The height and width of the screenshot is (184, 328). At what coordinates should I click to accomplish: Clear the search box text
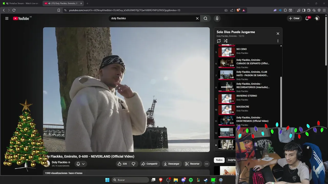pyautogui.click(x=197, y=18)
